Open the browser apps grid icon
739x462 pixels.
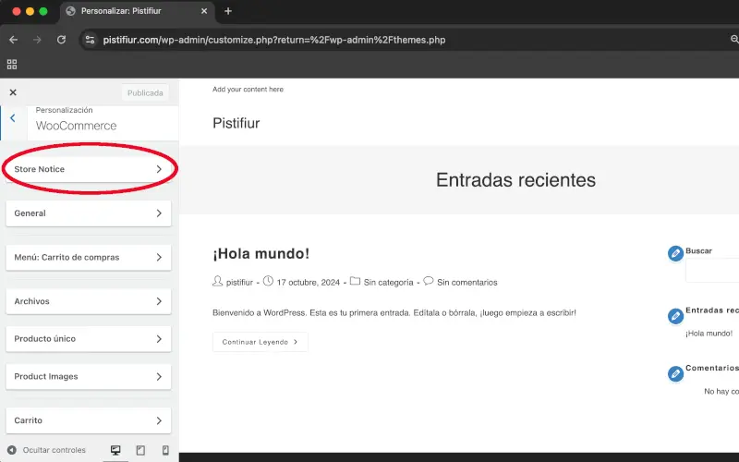click(x=12, y=64)
